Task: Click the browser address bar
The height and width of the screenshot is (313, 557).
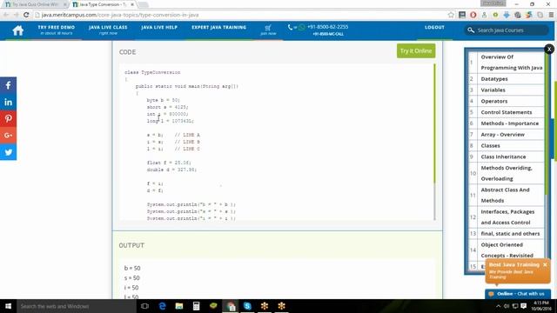Action: 240,15
